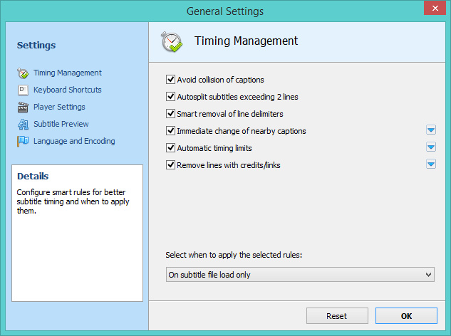Click the Subtitle Preview icon
The width and height of the screenshot is (451, 336).
click(x=22, y=124)
